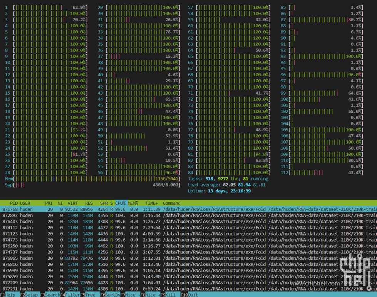Sort by the MEM% column header
The width and height of the screenshot is (377, 297).
(133, 203)
